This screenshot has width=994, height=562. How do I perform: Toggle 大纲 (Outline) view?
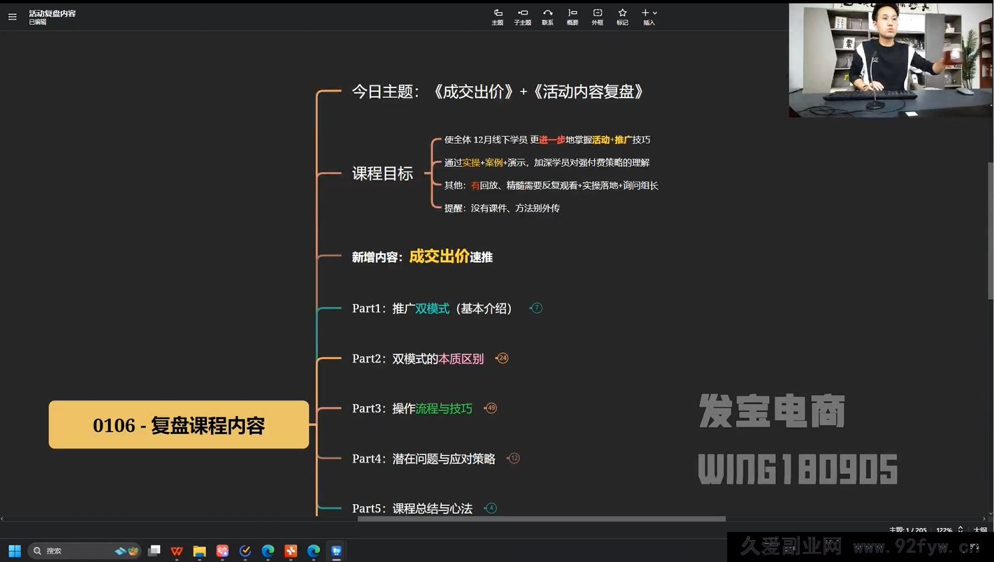click(x=980, y=529)
